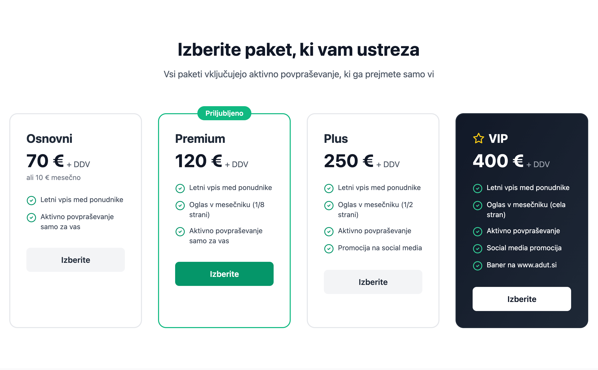Click checkmark next to Oglas v mesečniku (1/2 strani)

pyautogui.click(x=329, y=205)
